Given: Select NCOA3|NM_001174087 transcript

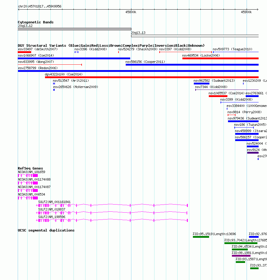Looking at the screenshot, I should tap(28, 190).
